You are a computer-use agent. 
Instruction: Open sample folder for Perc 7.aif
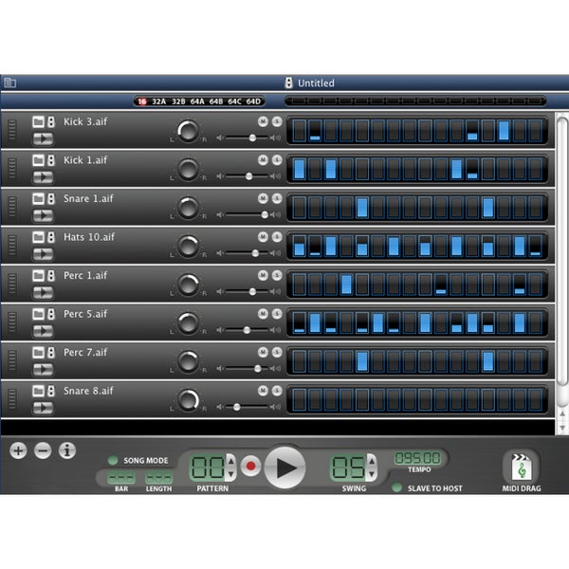[38, 353]
